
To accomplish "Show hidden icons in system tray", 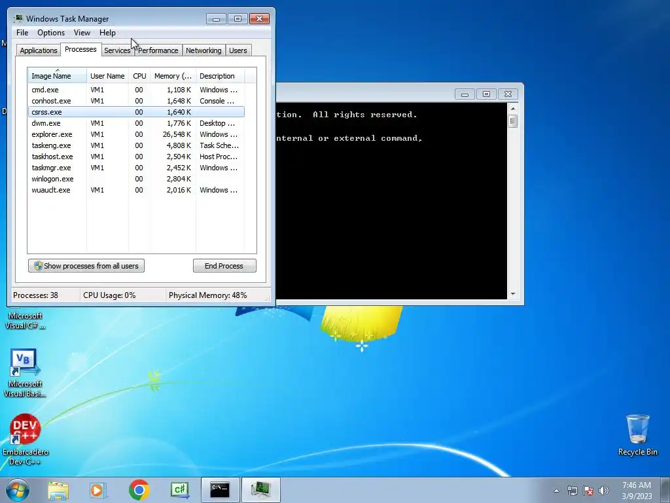I will pos(556,491).
